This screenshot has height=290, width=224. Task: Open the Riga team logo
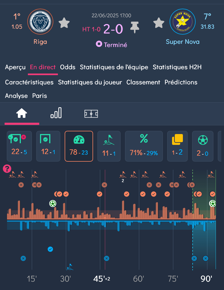[x=40, y=22]
